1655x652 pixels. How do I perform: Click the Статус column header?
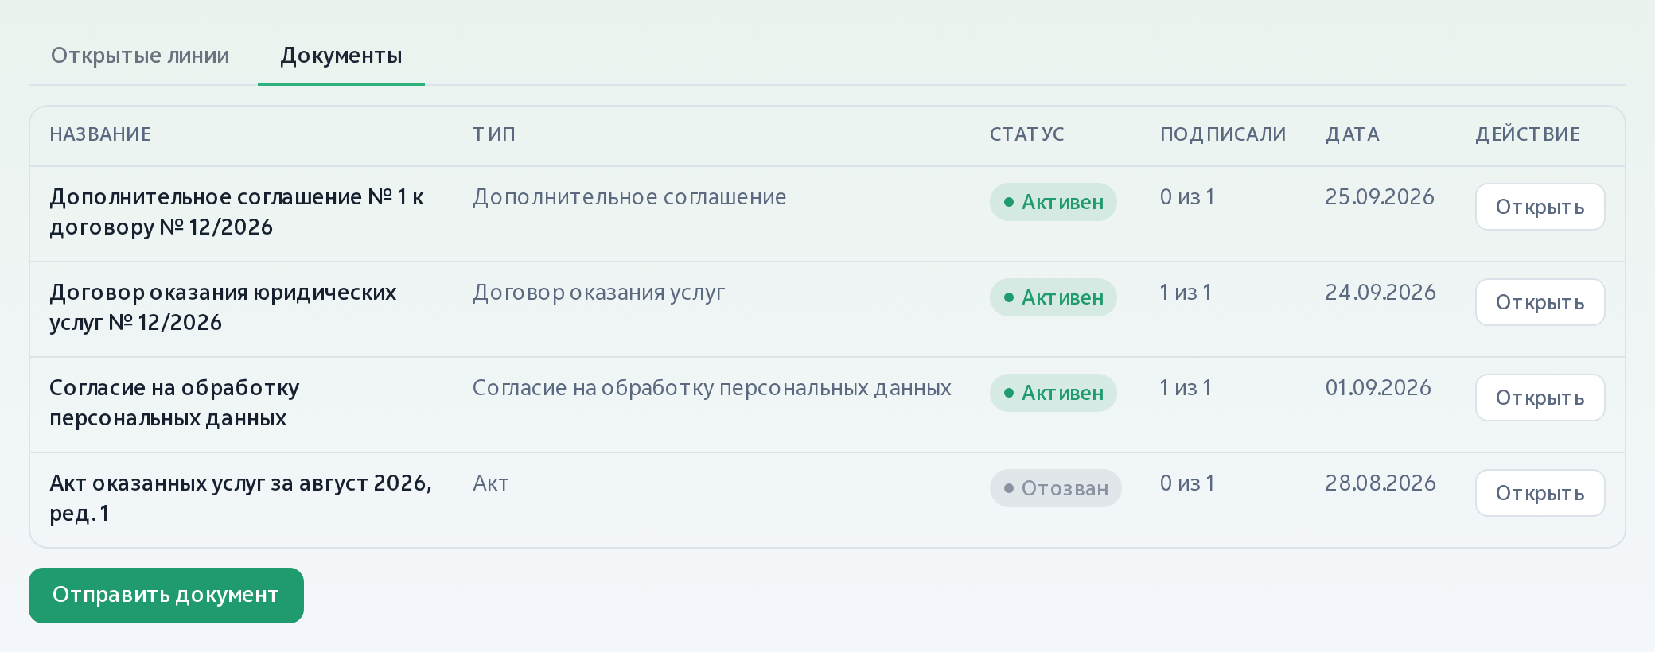coord(1026,134)
